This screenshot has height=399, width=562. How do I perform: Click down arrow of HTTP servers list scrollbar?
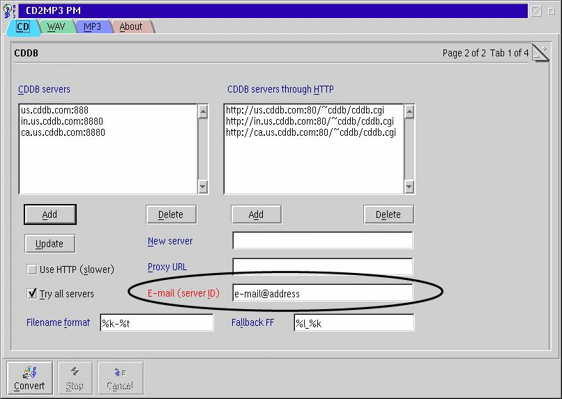[x=409, y=187]
